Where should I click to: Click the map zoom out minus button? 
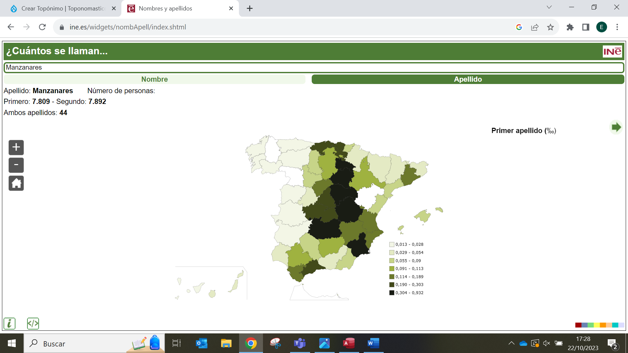pos(16,165)
